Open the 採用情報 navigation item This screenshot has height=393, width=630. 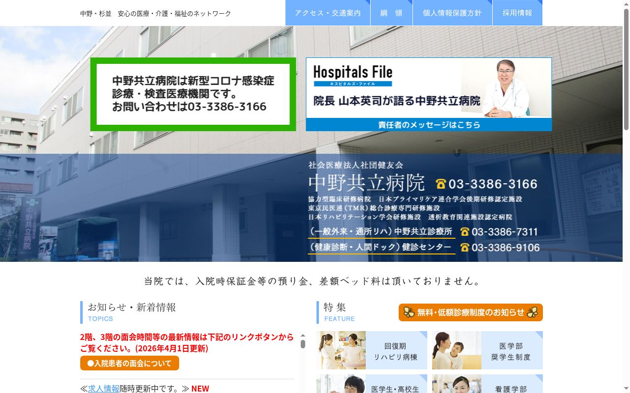click(517, 13)
